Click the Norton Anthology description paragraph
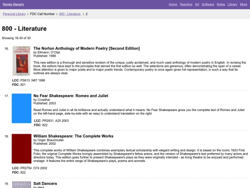 click(x=140, y=68)
